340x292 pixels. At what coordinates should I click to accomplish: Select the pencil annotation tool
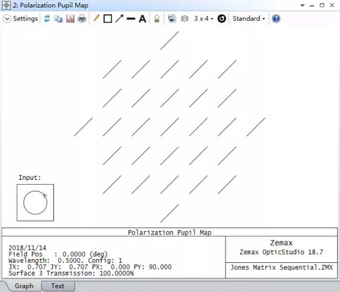pyautogui.click(x=96, y=19)
